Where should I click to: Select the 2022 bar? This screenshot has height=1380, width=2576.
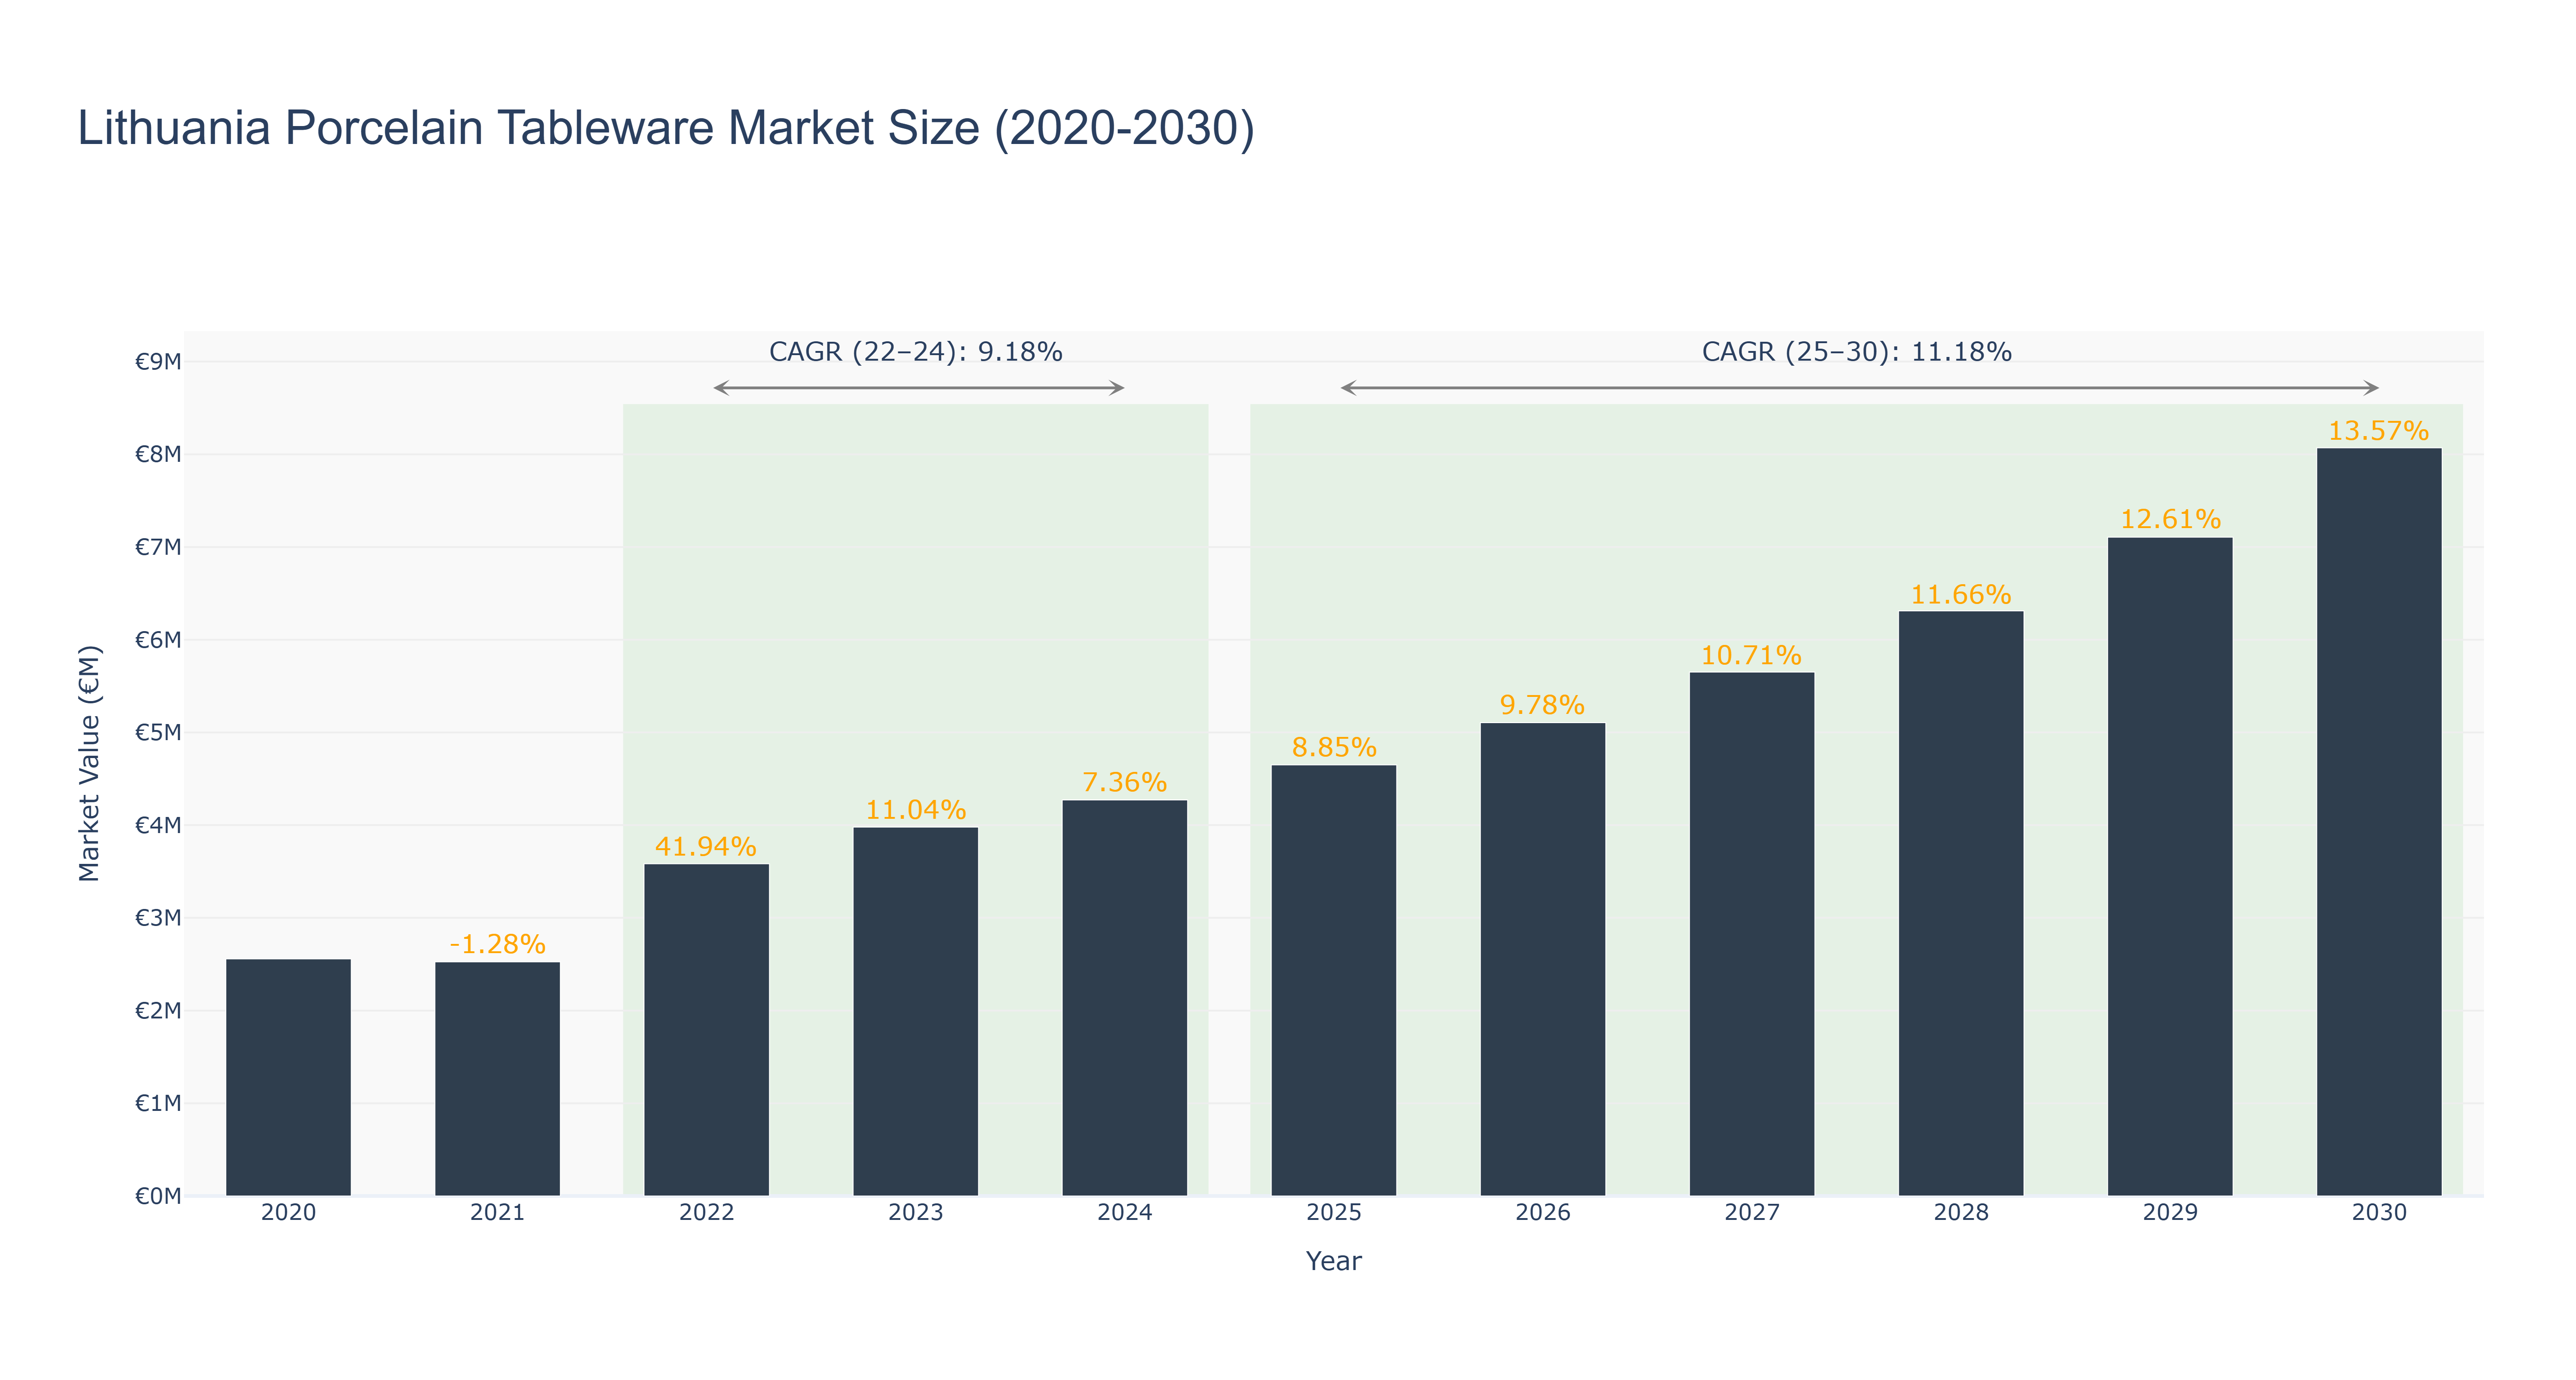706,1030
